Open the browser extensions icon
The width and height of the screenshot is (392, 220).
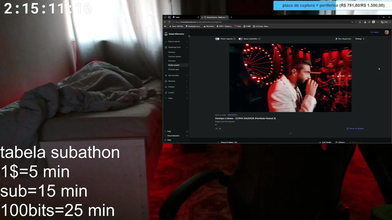click(360, 22)
